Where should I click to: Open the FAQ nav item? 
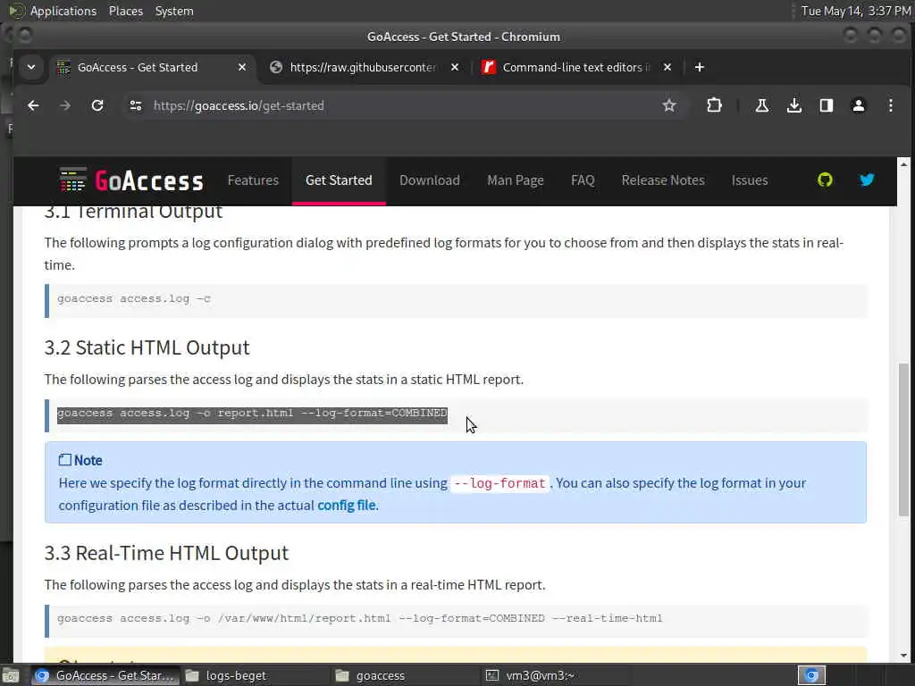pyautogui.click(x=583, y=180)
